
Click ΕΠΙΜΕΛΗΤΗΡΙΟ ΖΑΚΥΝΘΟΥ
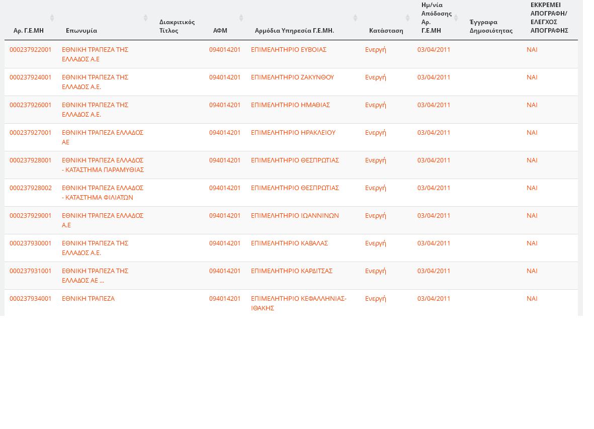coord(292,77)
